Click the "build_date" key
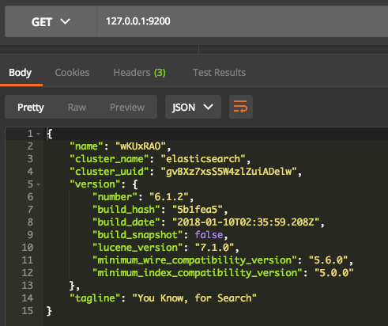The height and width of the screenshot is (326, 388). coord(126,222)
